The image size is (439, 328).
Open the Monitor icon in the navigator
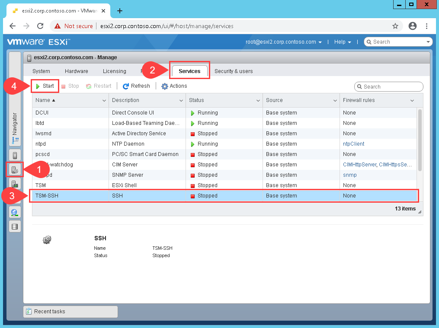(15, 184)
